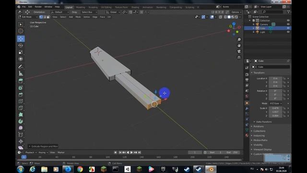Click the viewport zoom magnifier icon
This screenshot has width=307, height=173.
tap(239, 39)
